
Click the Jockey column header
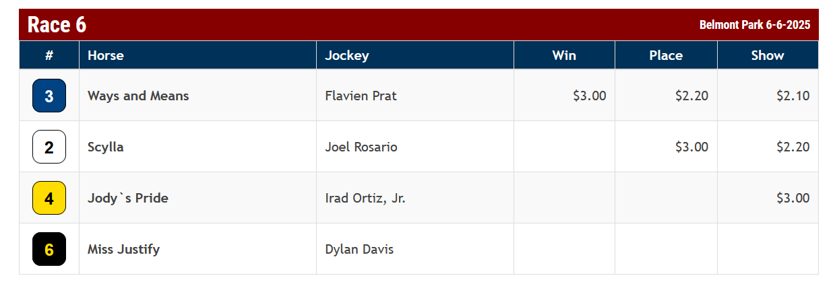click(x=347, y=55)
